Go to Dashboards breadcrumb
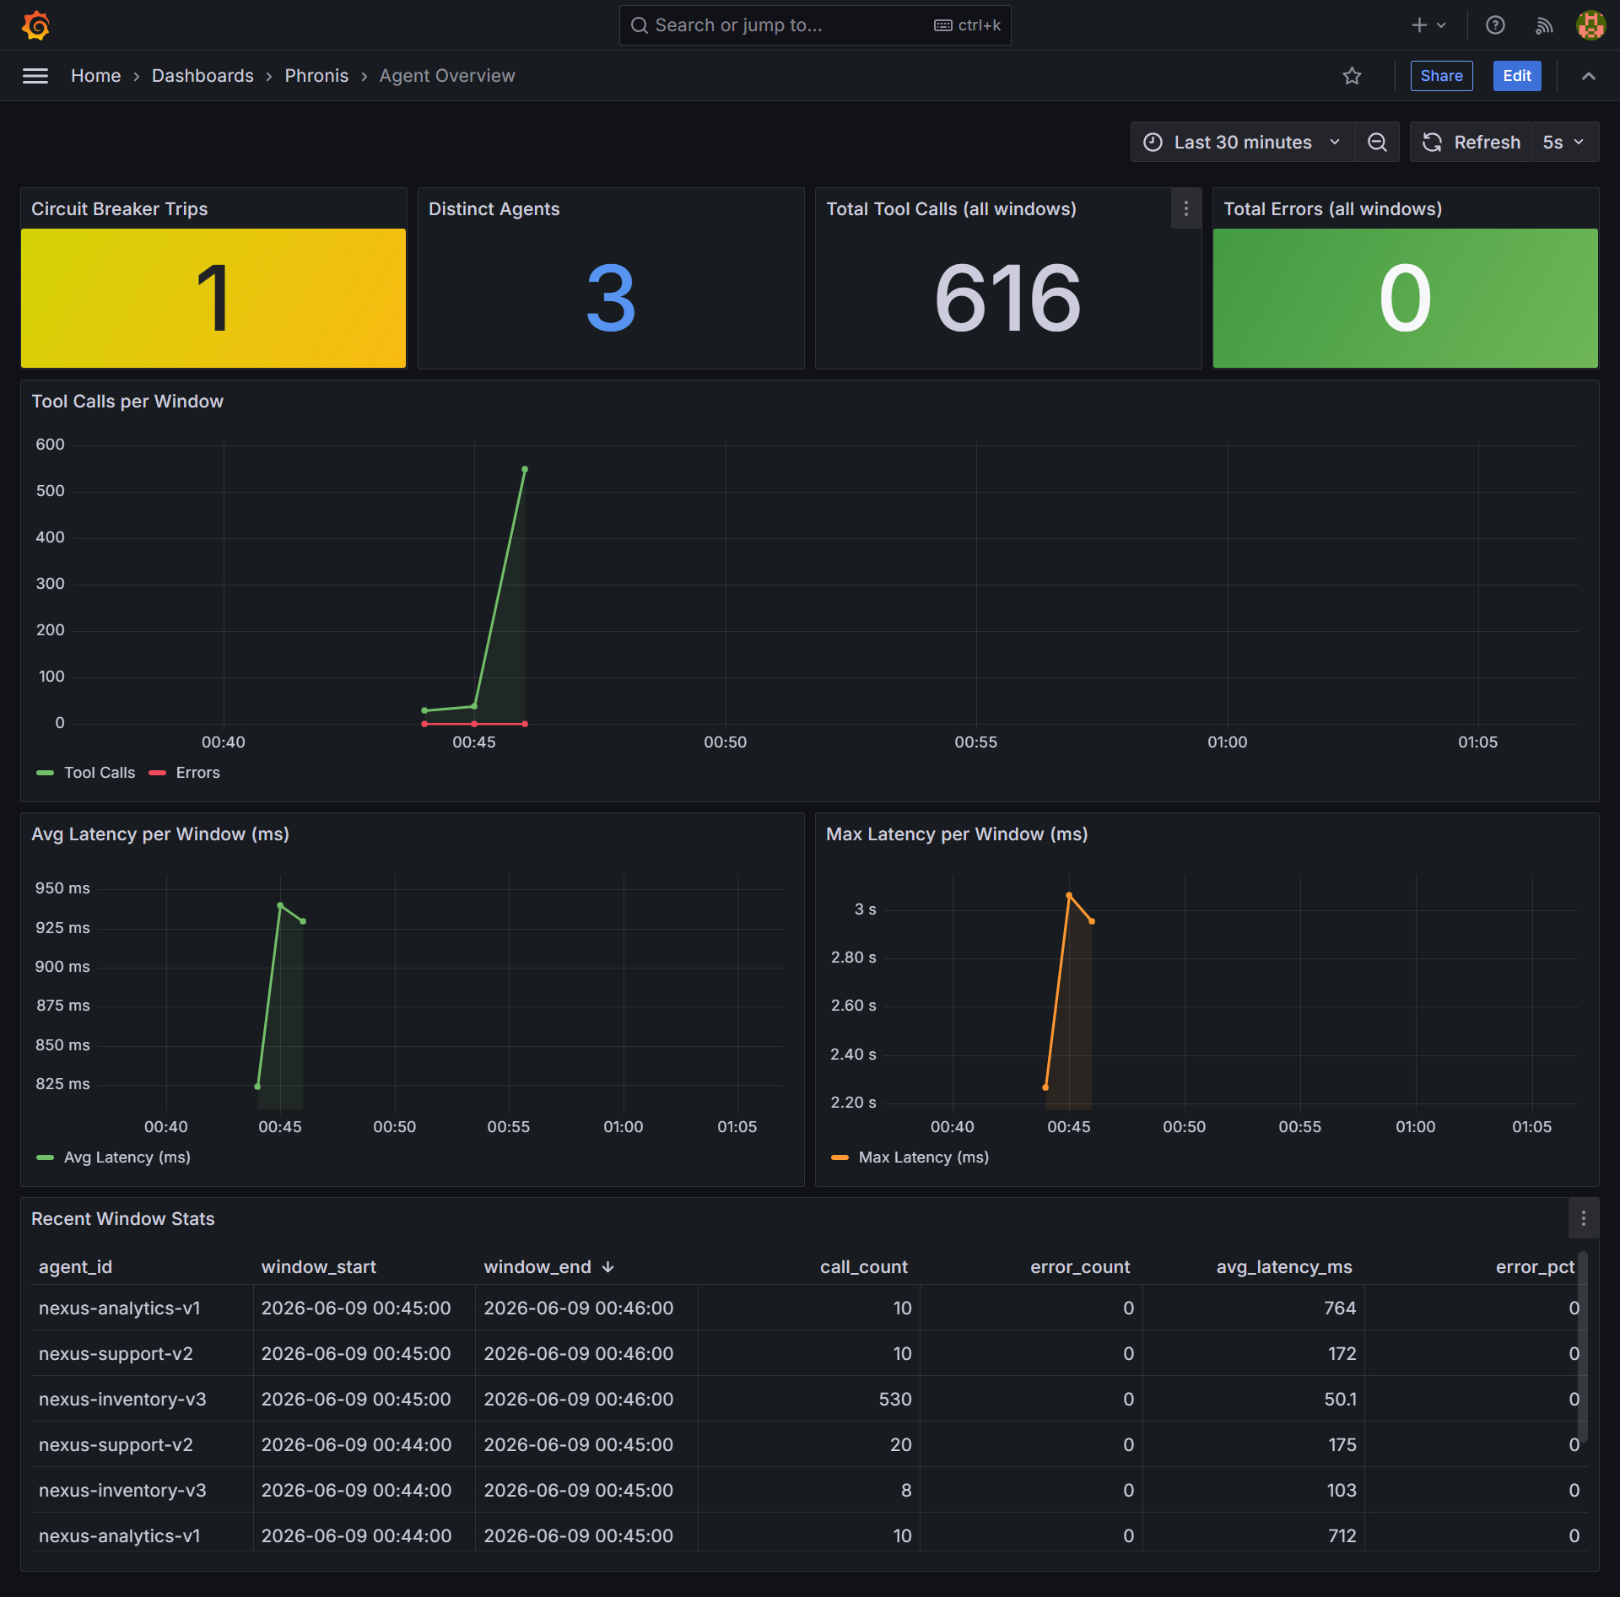Screen dimensions: 1620x1597 coord(202,76)
